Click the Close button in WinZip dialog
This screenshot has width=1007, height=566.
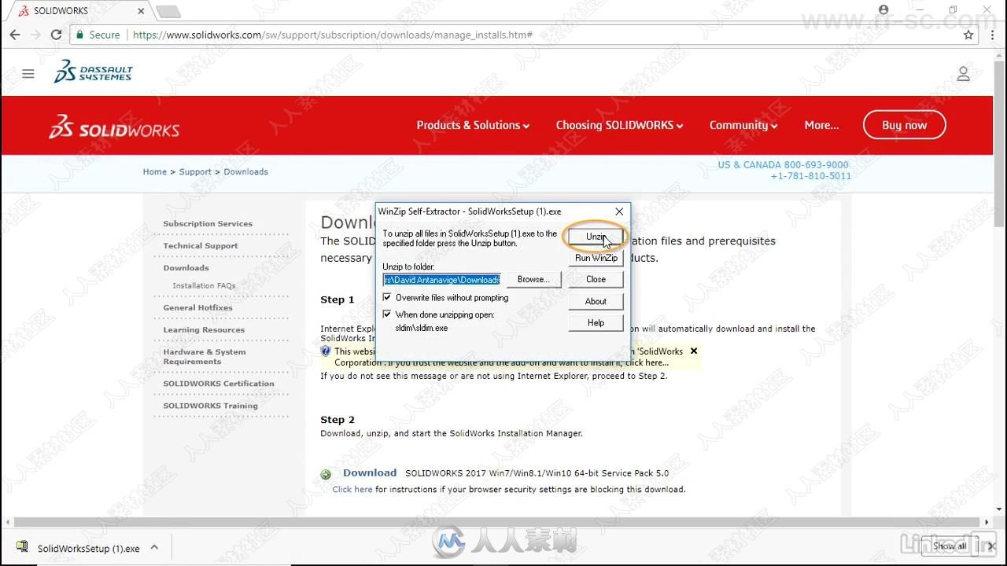(596, 279)
